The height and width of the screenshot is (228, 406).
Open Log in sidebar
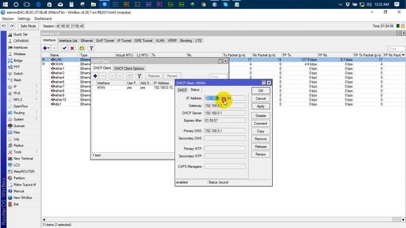[16, 139]
